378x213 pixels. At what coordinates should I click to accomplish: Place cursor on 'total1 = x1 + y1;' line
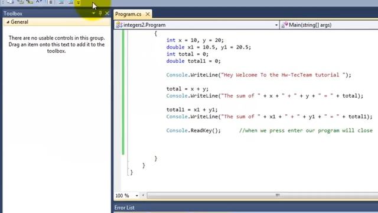pyautogui.click(x=192, y=109)
